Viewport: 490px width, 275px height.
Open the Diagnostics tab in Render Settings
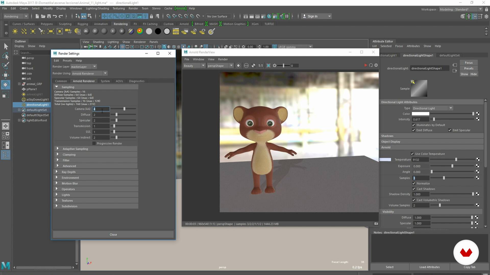(x=137, y=81)
